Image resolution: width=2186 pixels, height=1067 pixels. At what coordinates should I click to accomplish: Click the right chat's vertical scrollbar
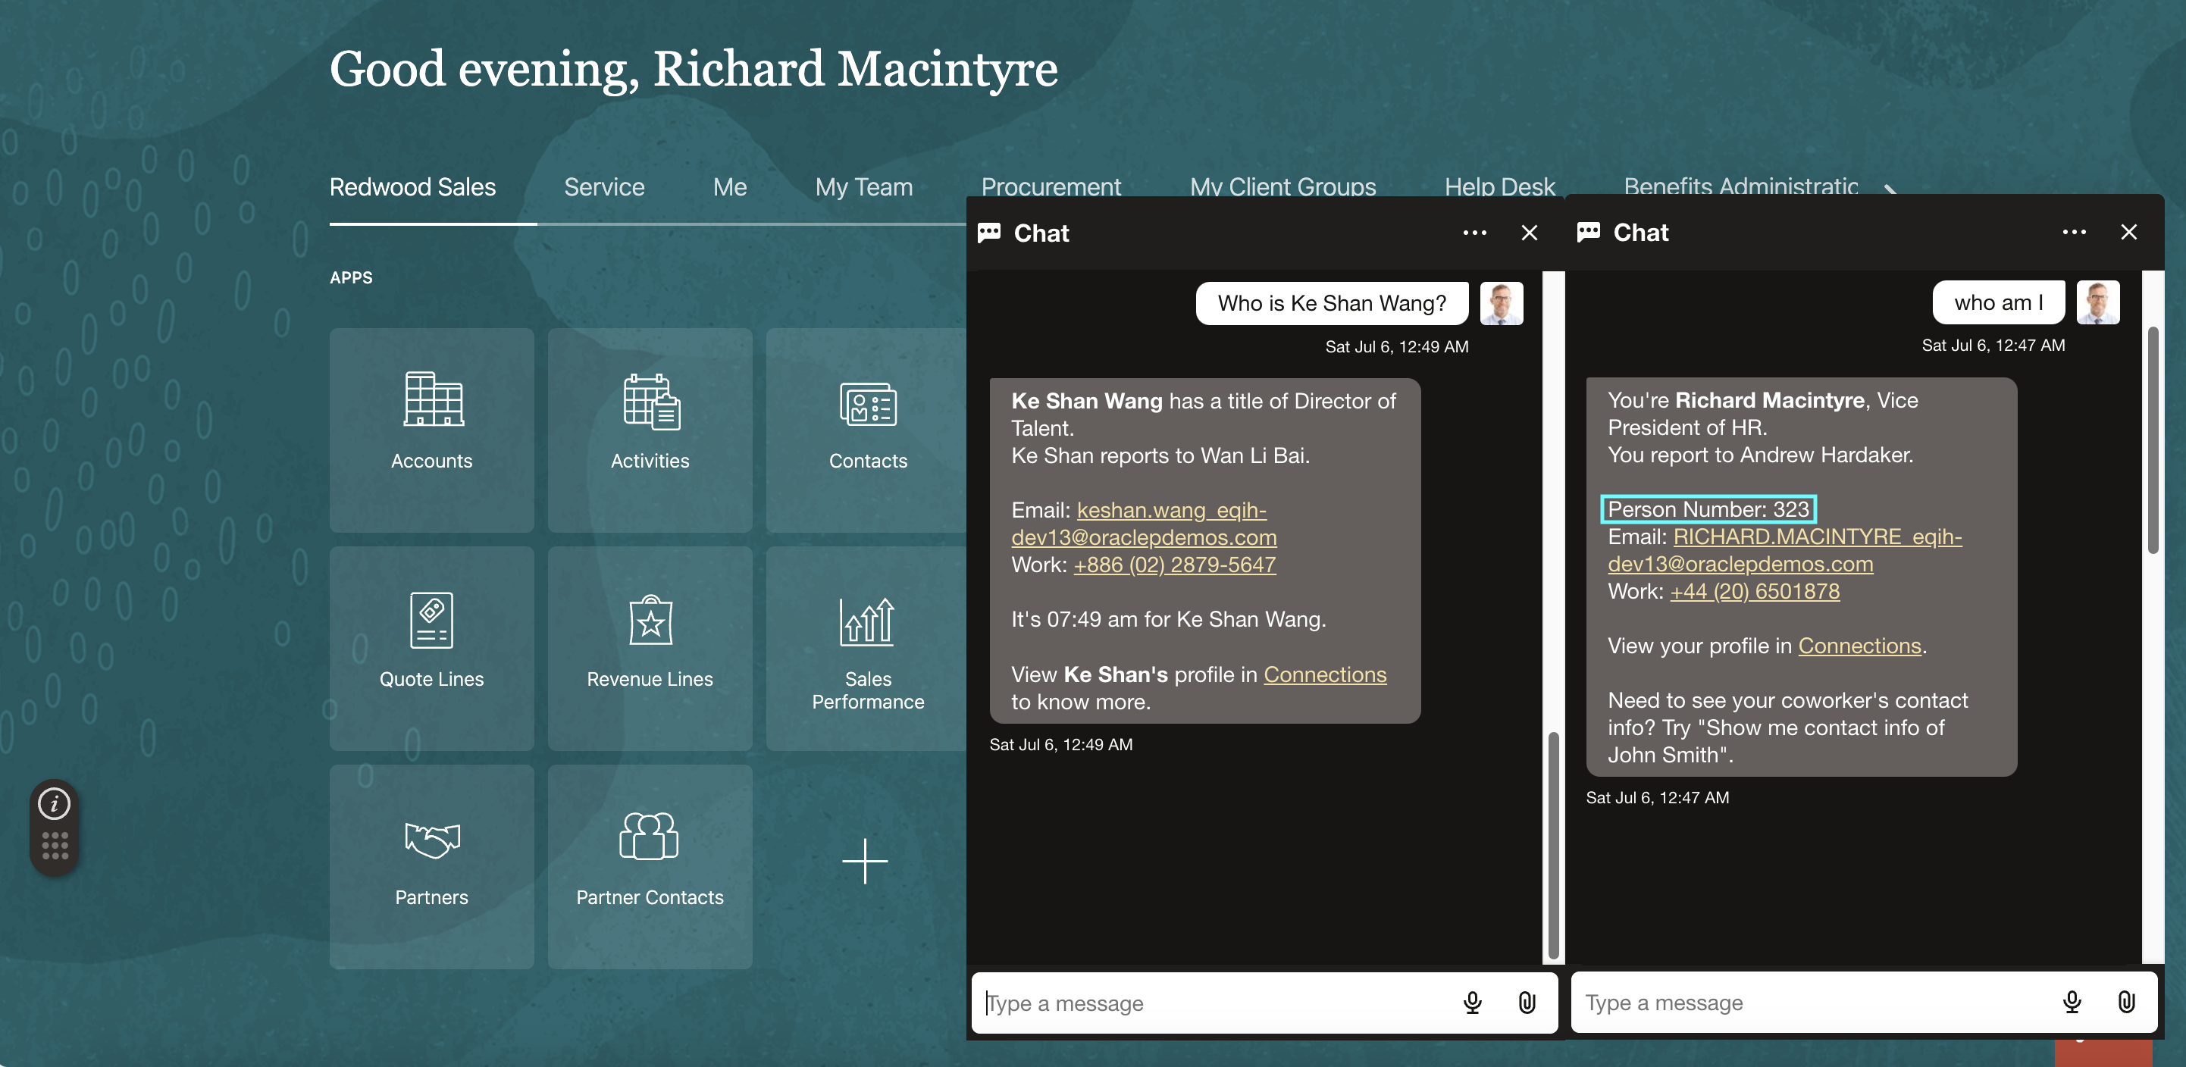[x=2152, y=441]
